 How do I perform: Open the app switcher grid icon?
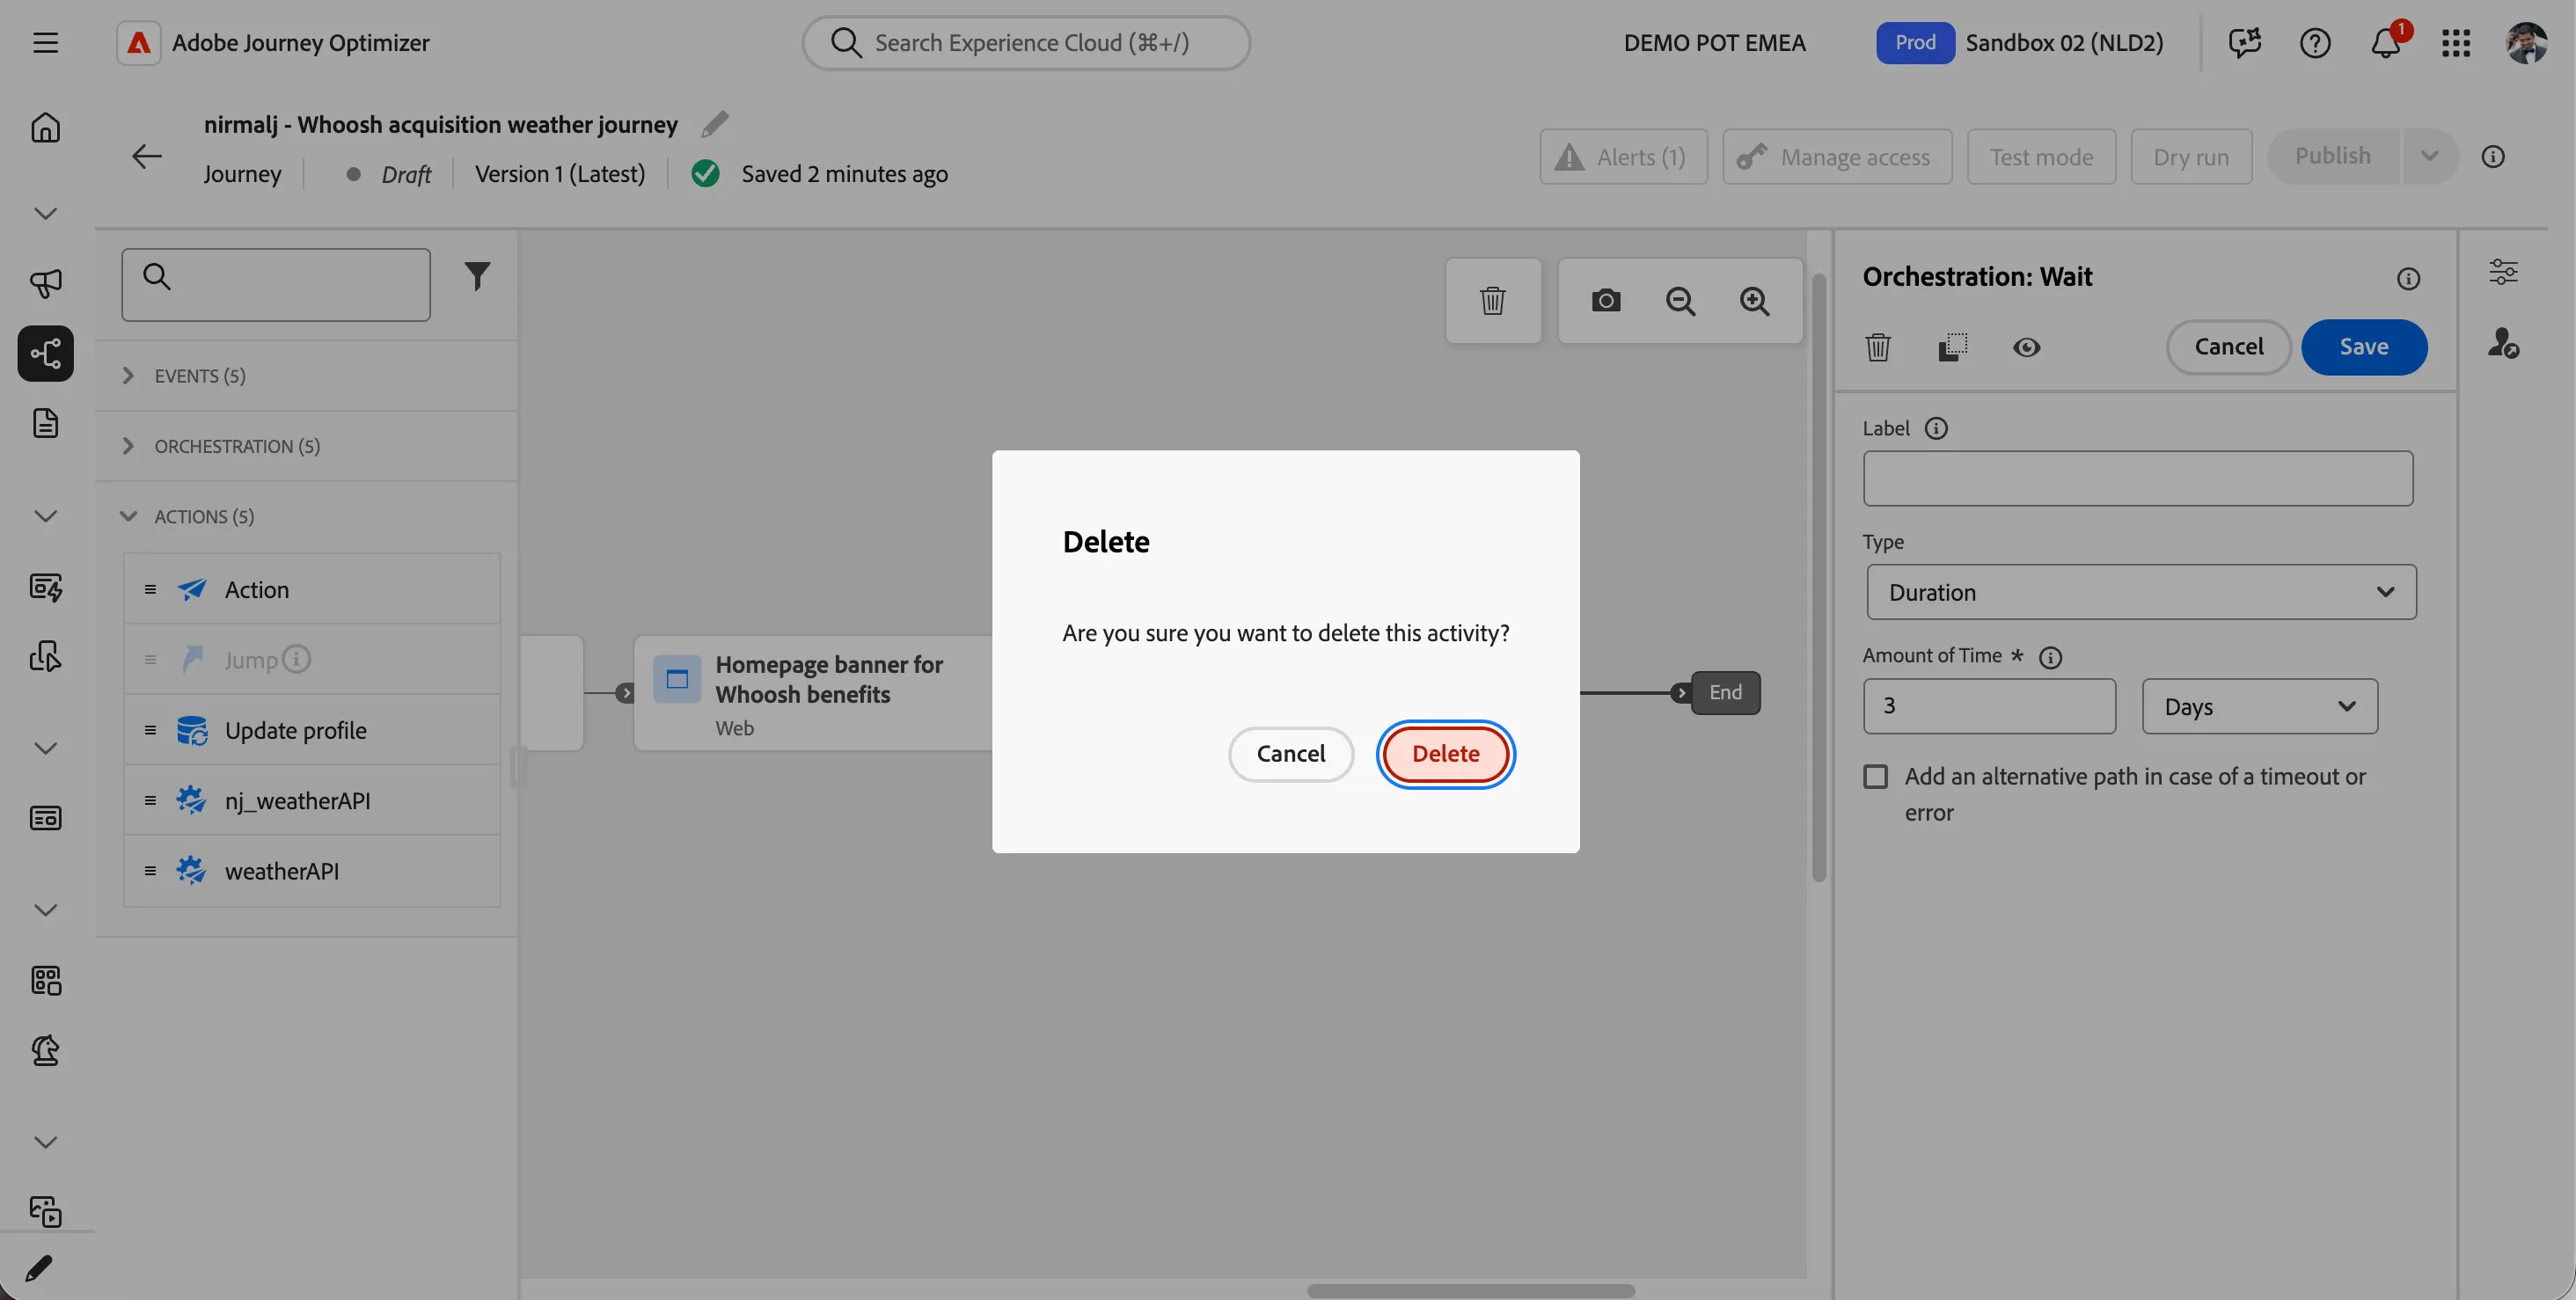[2455, 43]
